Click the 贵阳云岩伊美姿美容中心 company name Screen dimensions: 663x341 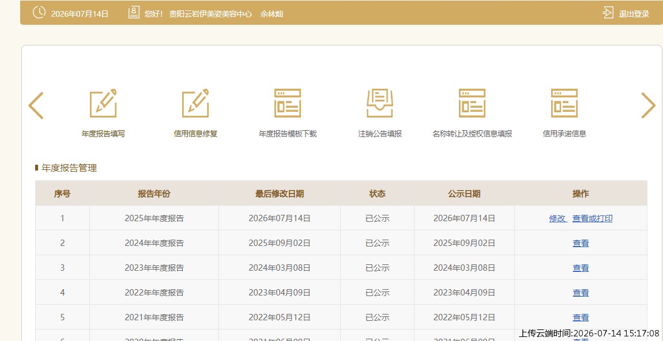coord(210,14)
